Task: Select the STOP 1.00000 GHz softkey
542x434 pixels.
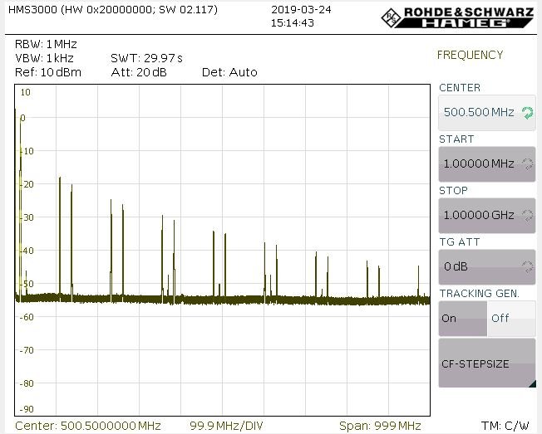Action: tap(487, 216)
